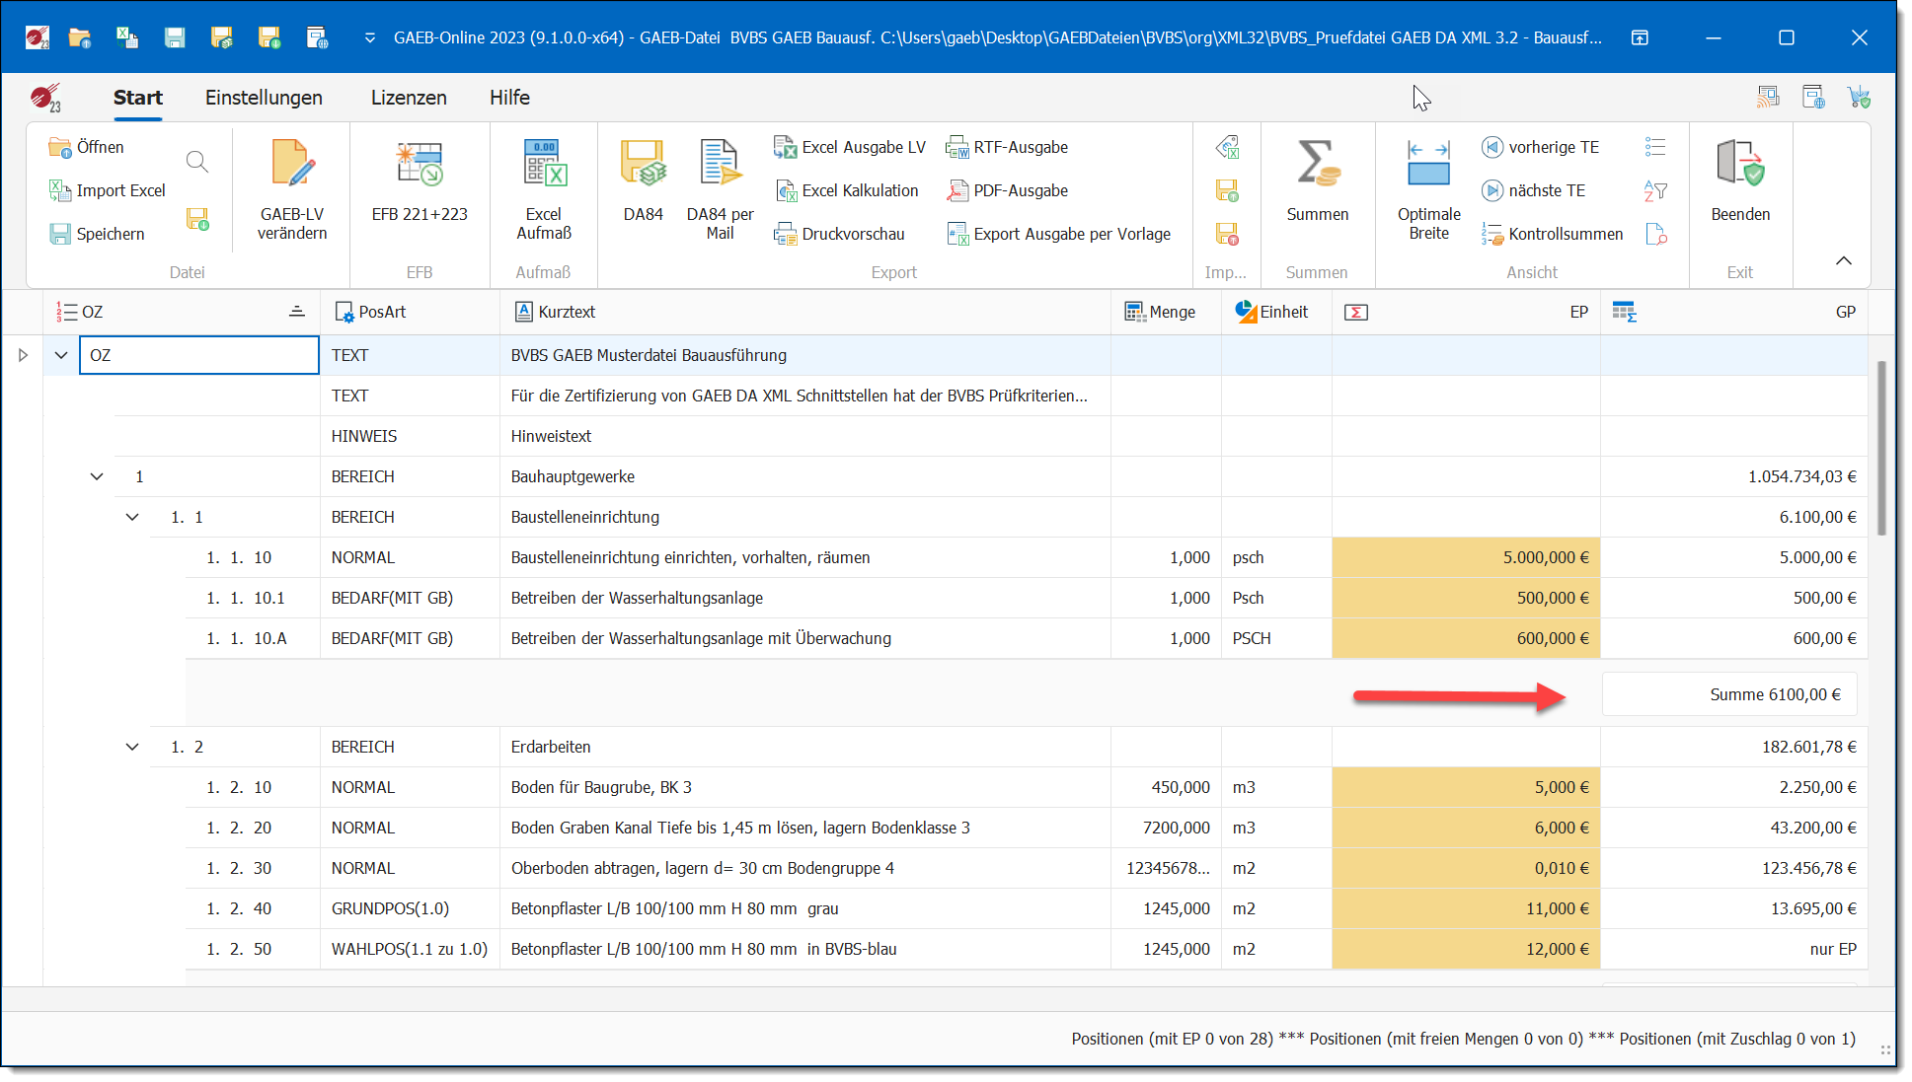Toggle Kontrollsummen display
The image size is (1912, 1082).
tap(1553, 234)
